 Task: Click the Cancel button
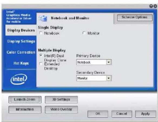pos(122,114)
